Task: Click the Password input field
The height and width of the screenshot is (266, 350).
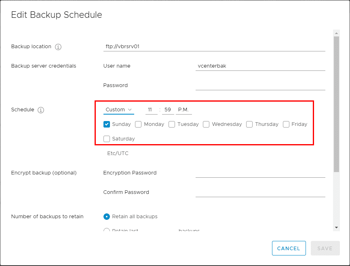Action: [x=260, y=85]
